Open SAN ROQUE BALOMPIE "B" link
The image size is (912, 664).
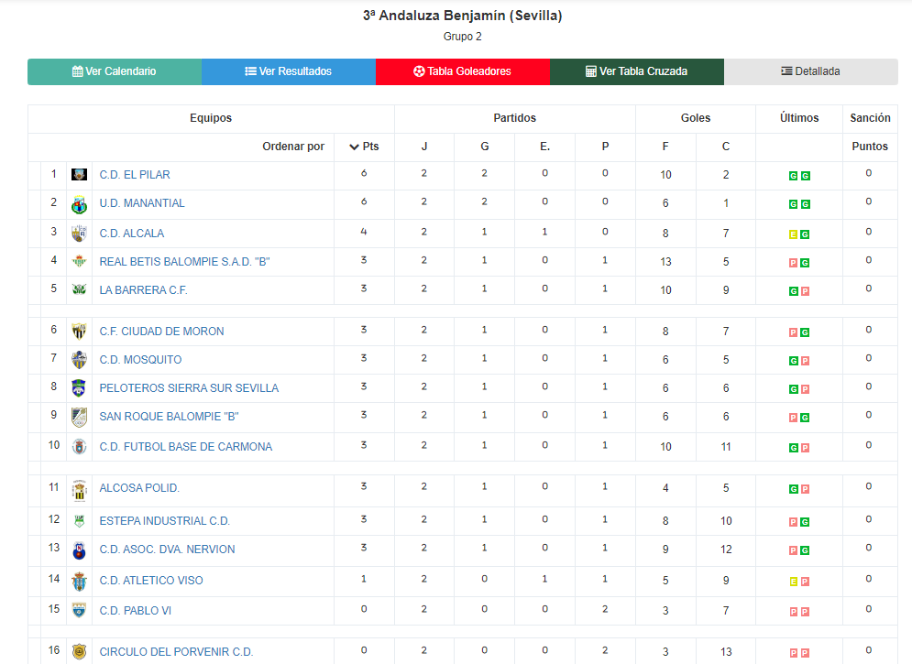click(x=170, y=417)
